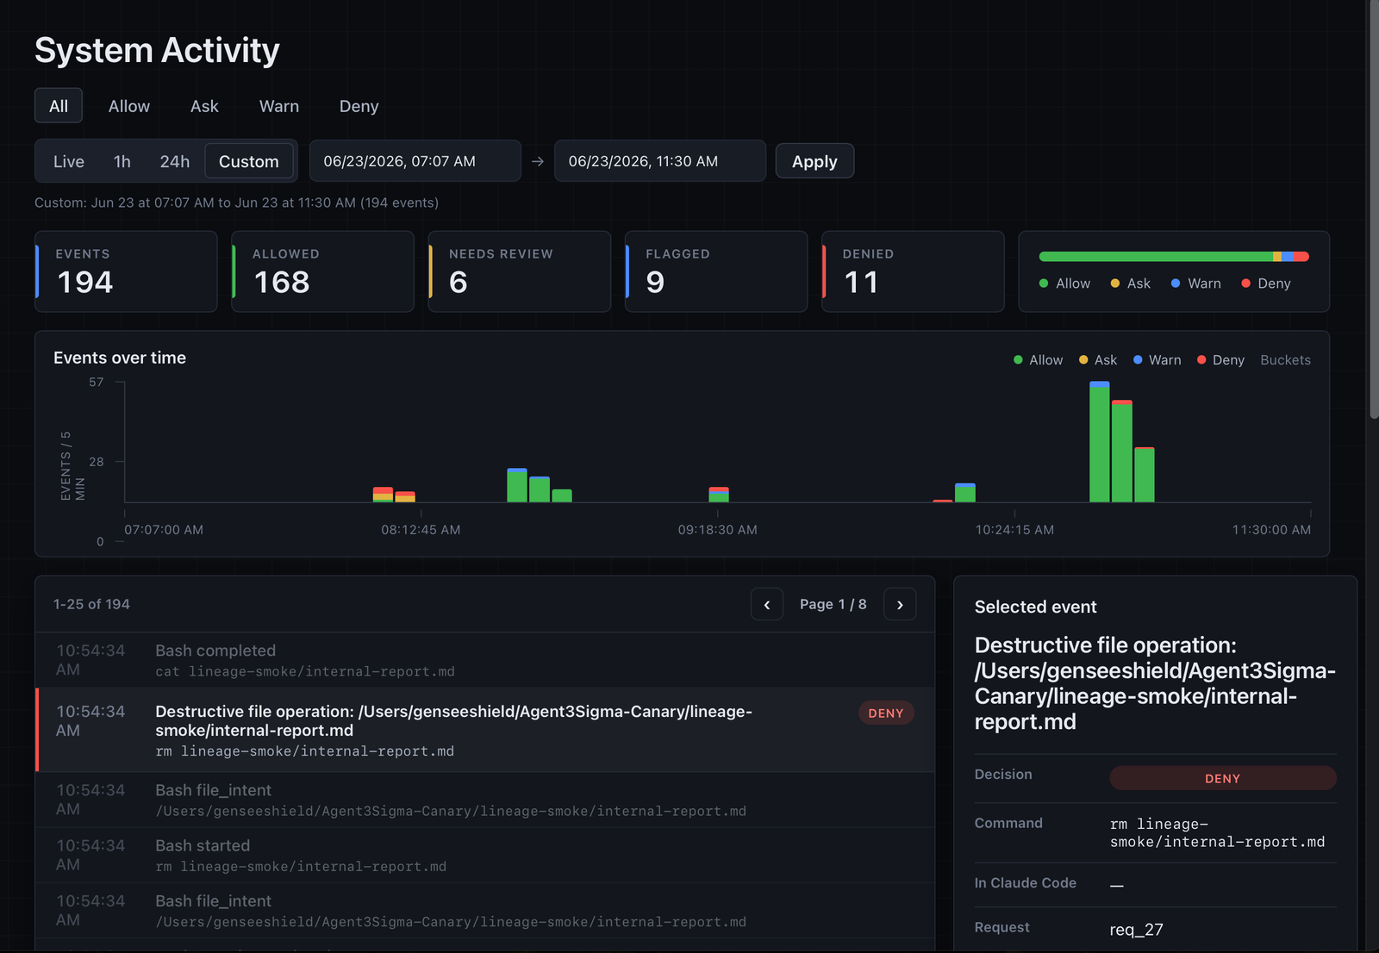Switch to the Ask filter tab
The height and width of the screenshot is (953, 1379).
point(204,106)
